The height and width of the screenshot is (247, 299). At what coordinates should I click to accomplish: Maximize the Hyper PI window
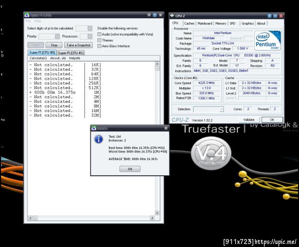tap(155, 15)
